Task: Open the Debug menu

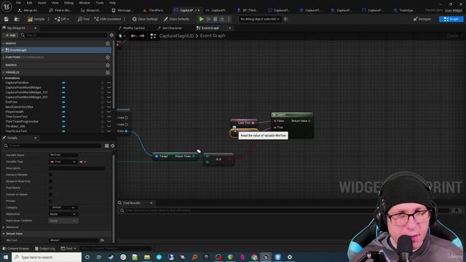Action: pos(68,3)
